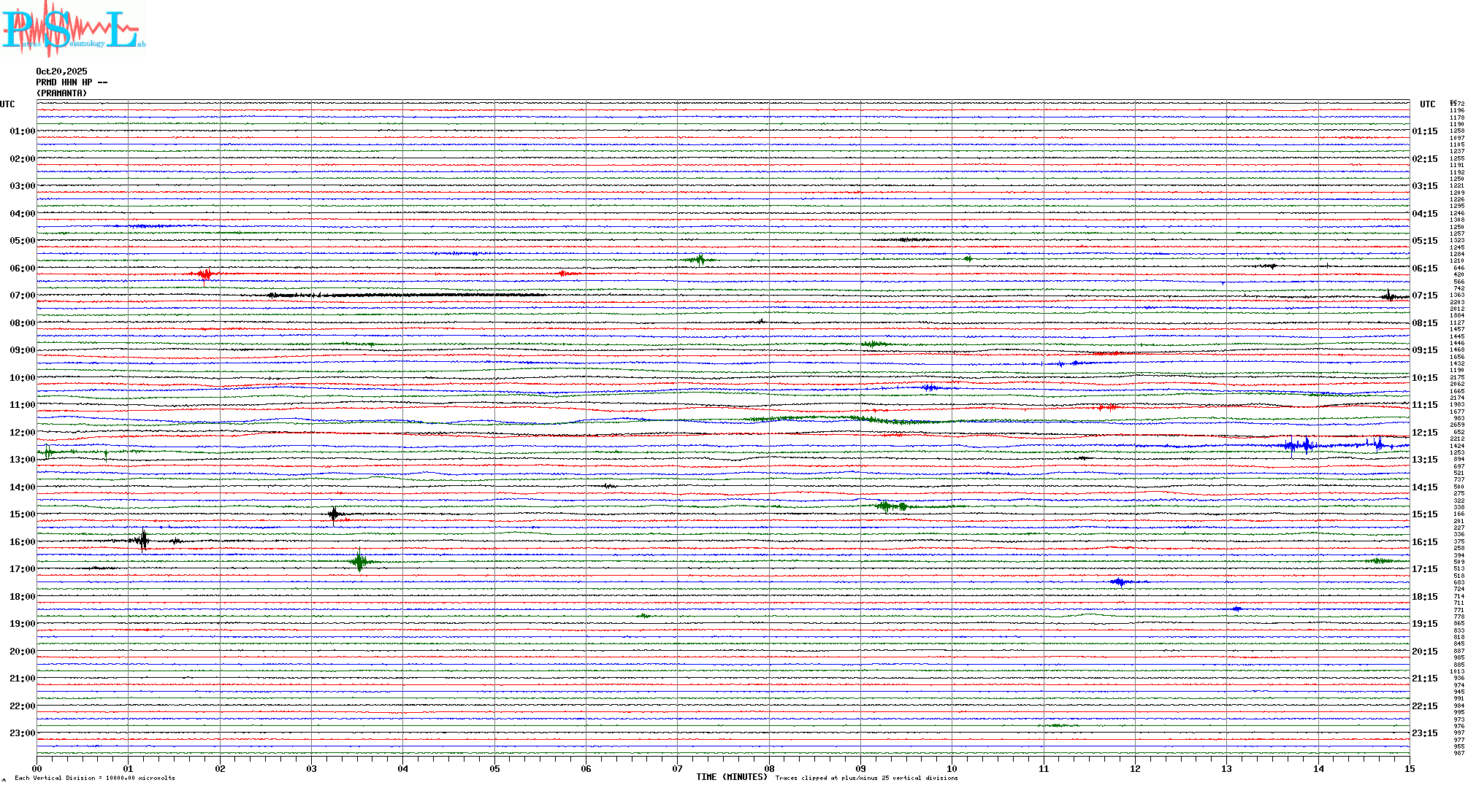Click the traces clipped footnote text
Screen dimensions: 1468x788
tap(866, 778)
